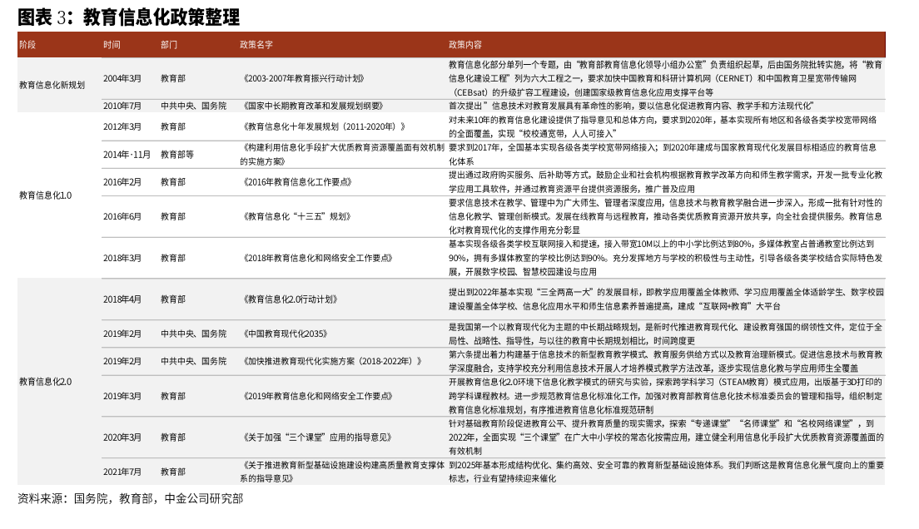
Task: Select the date 2018年4月
Action: point(122,299)
